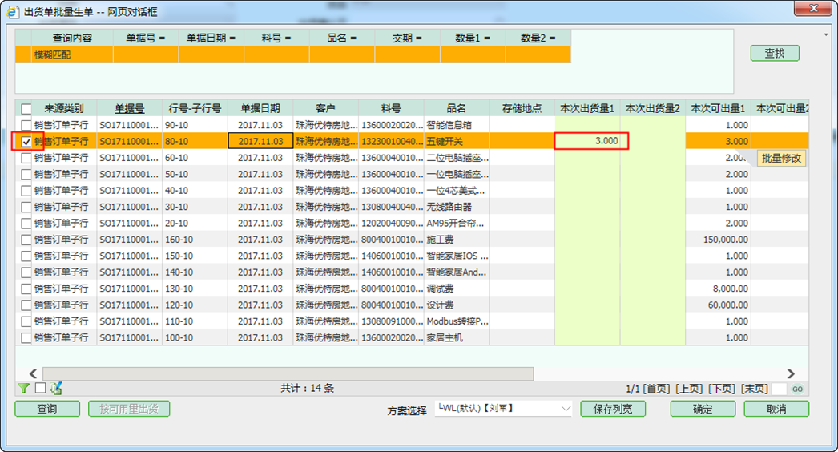Viewport: 838px width, 452px height.
Task: Click the green filter funnel icon
Action: coord(24,388)
